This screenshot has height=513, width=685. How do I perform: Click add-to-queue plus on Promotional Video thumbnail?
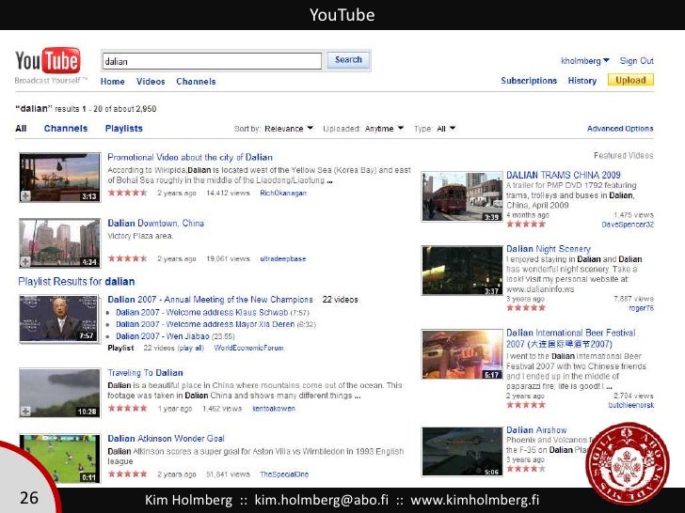(x=26, y=196)
